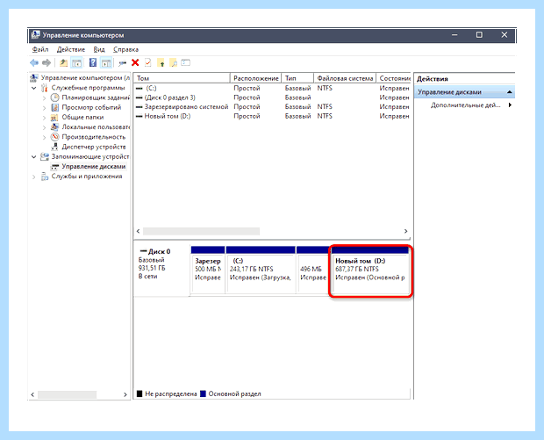Select Новый том (D:) 687,37 ГБ partition

pyautogui.click(x=370, y=270)
